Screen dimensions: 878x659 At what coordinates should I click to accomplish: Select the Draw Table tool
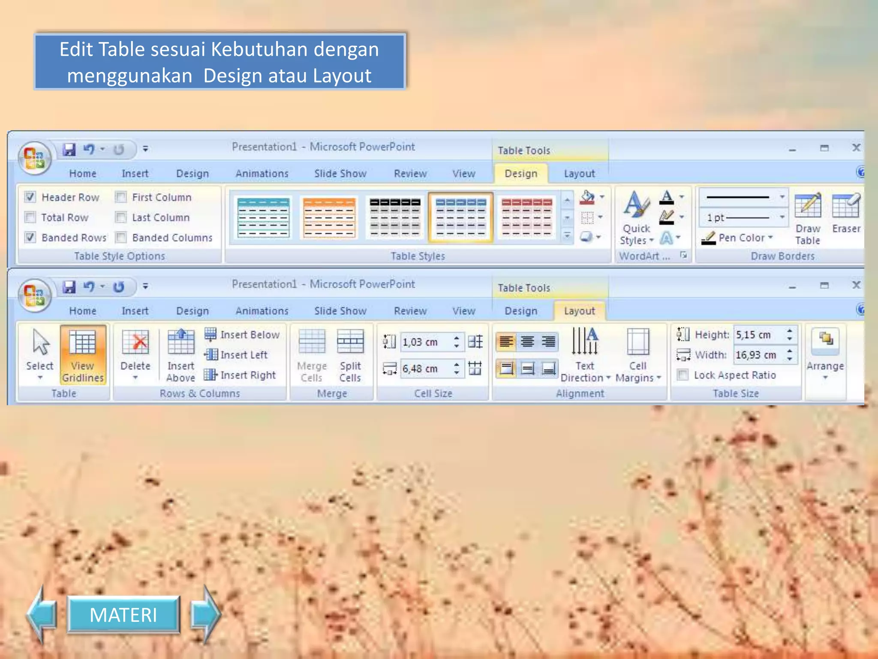point(808,219)
